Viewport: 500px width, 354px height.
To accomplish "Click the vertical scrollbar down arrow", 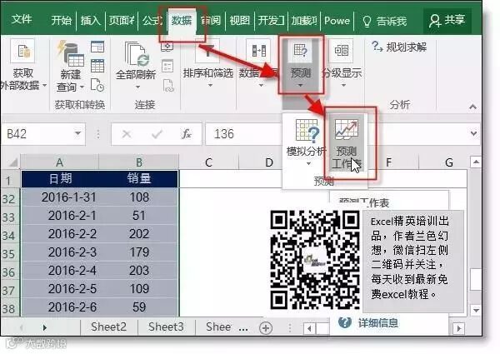I will tap(476, 310).
